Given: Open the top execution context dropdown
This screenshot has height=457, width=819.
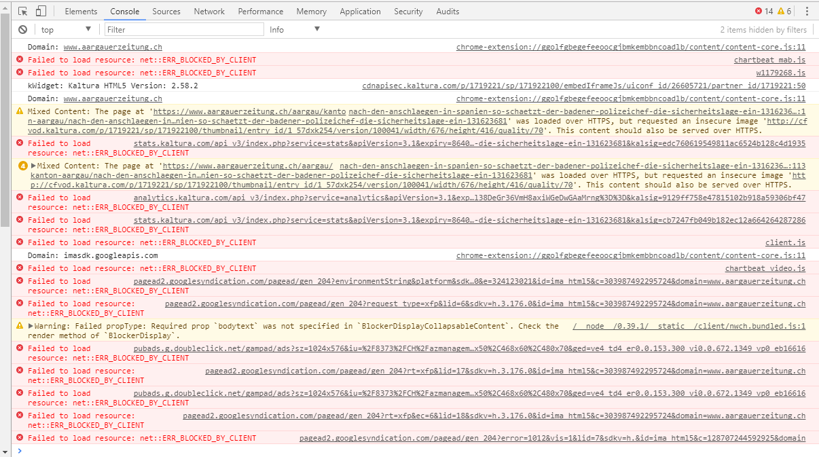Looking at the screenshot, I should [65, 29].
